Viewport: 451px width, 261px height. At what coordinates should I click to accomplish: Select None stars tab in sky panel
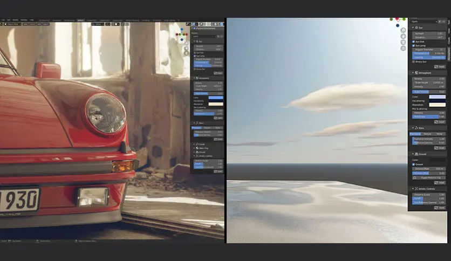point(440,134)
